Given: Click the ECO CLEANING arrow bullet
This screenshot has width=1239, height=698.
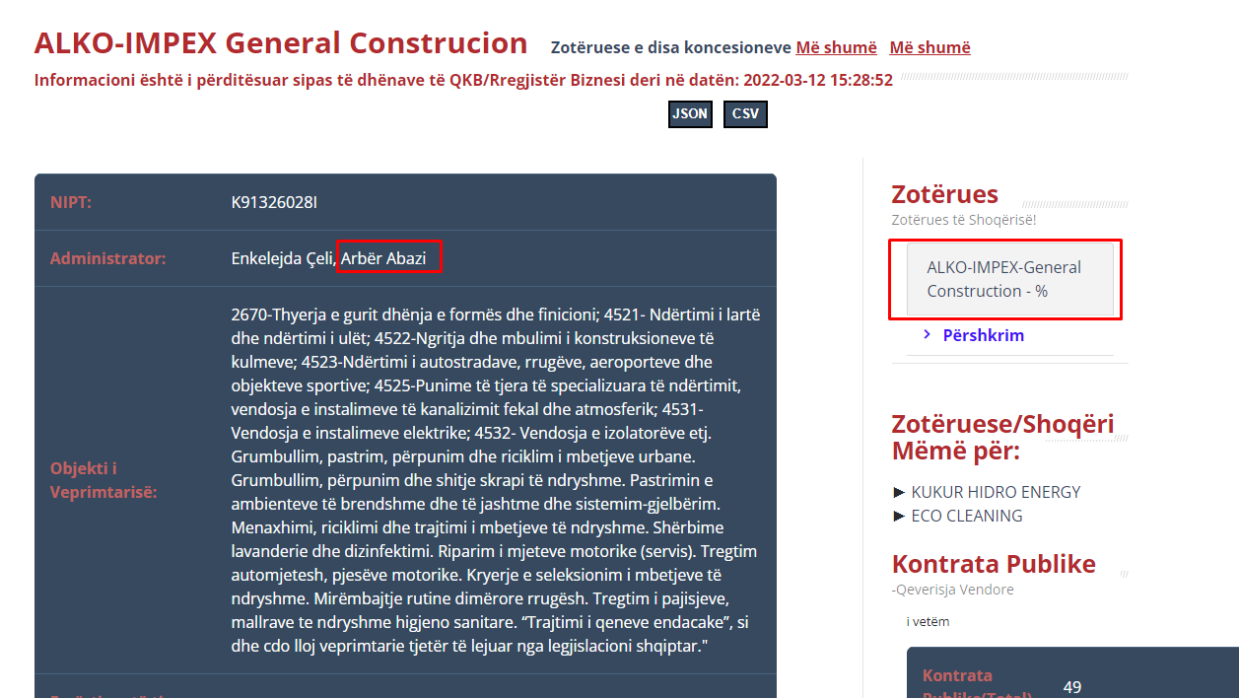Looking at the screenshot, I should 898,516.
